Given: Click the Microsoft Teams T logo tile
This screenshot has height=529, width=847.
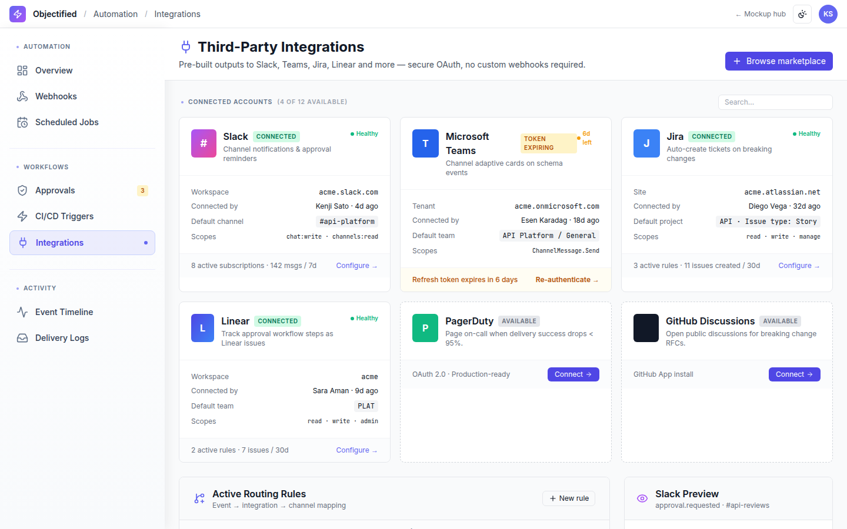Looking at the screenshot, I should tap(425, 143).
